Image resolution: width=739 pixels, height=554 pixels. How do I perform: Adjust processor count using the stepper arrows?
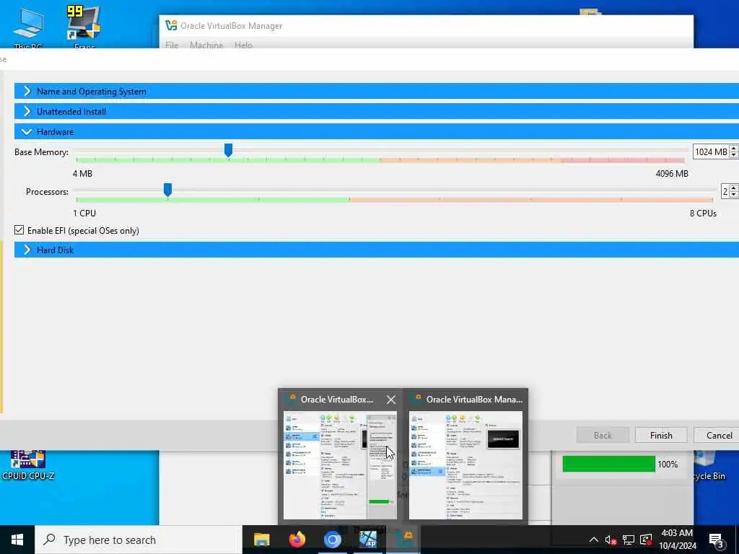point(734,191)
